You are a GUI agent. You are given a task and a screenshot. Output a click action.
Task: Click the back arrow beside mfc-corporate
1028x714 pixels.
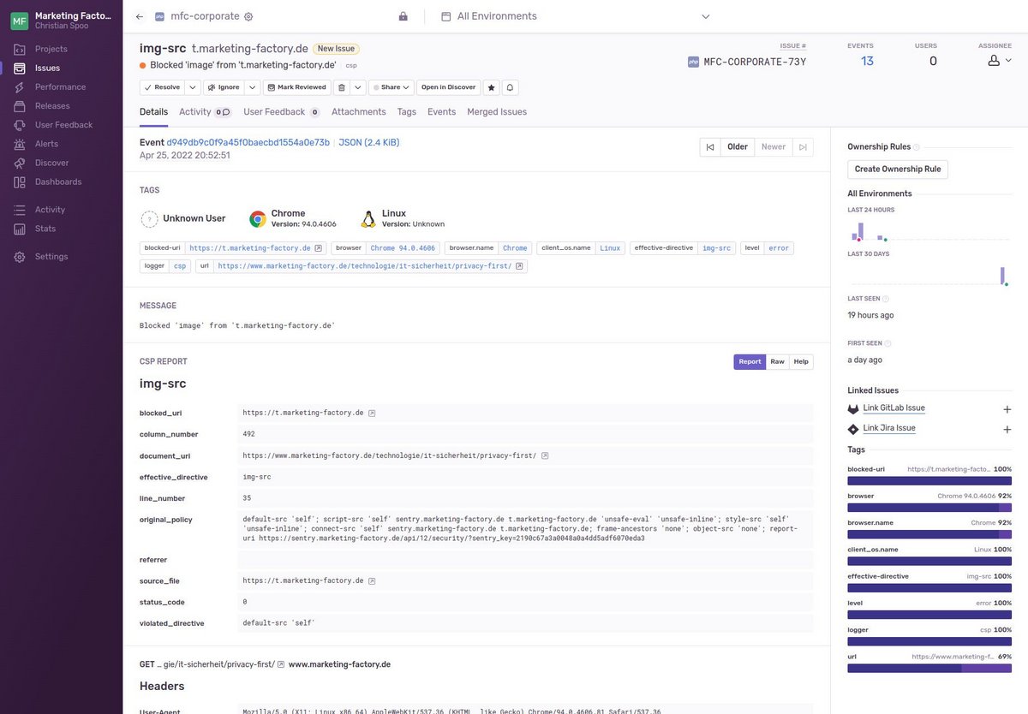pyautogui.click(x=140, y=16)
